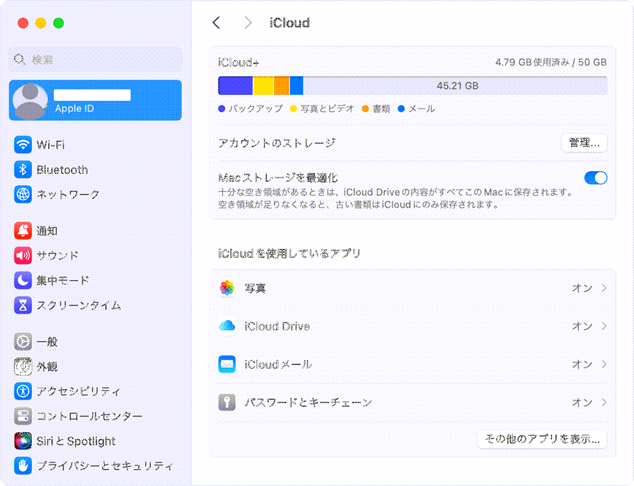Open the iCloud メール オン status
Image resolution: width=634 pixels, height=486 pixels.
click(582, 364)
